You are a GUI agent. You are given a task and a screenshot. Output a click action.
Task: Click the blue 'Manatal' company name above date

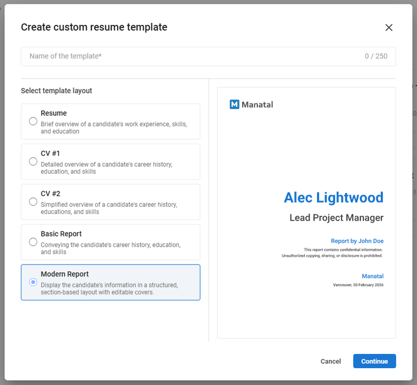[x=373, y=276]
